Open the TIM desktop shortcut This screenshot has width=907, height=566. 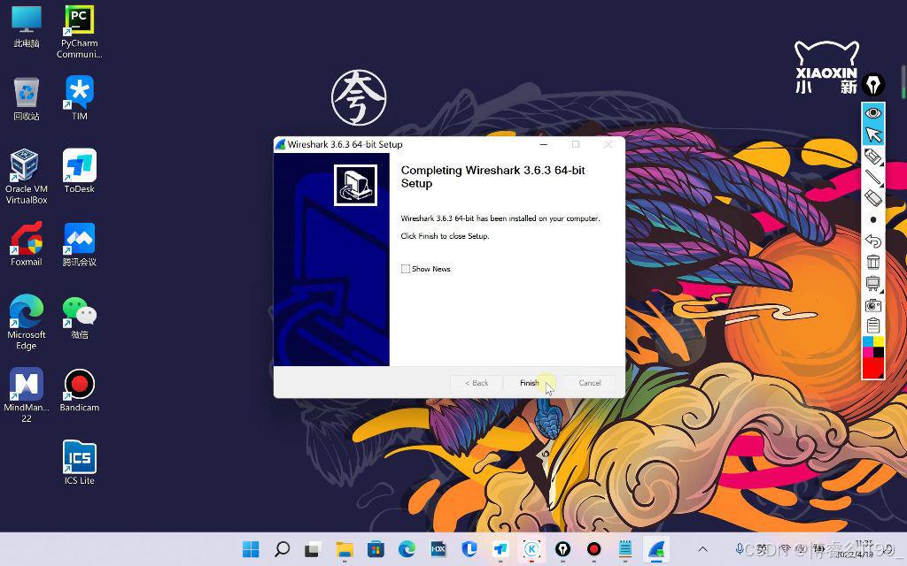pos(79,97)
